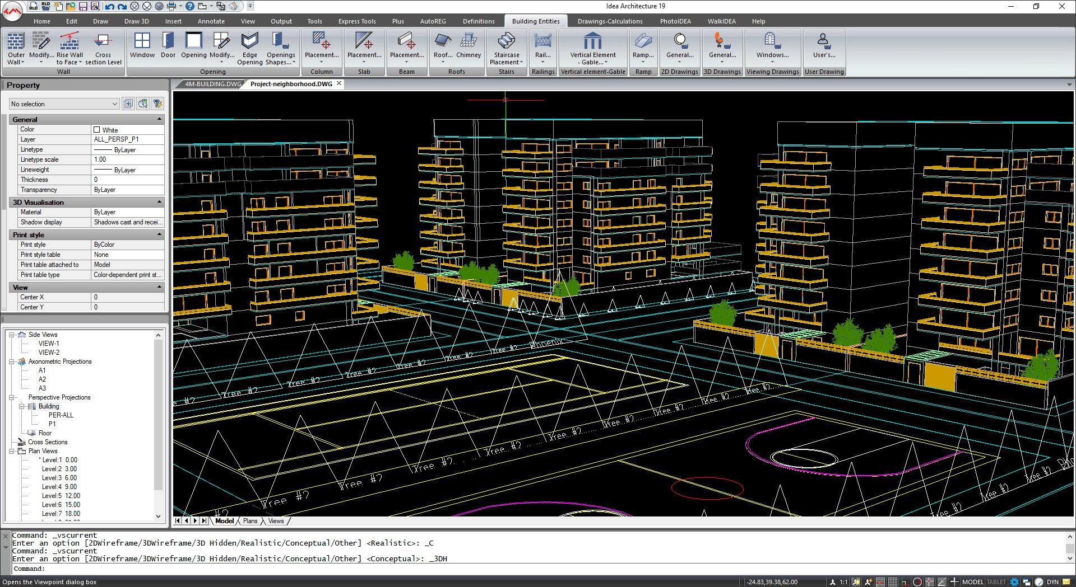Screen dimensions: 1076x587
Task: Select VIEW-1 in Side Views
Action: point(49,344)
